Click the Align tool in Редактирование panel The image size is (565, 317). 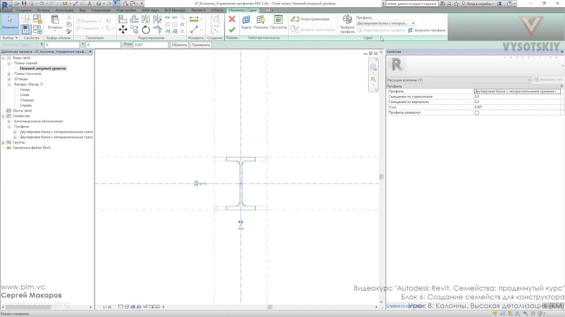point(123,19)
